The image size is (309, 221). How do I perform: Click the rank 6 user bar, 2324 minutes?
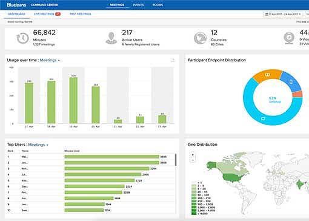95,186
